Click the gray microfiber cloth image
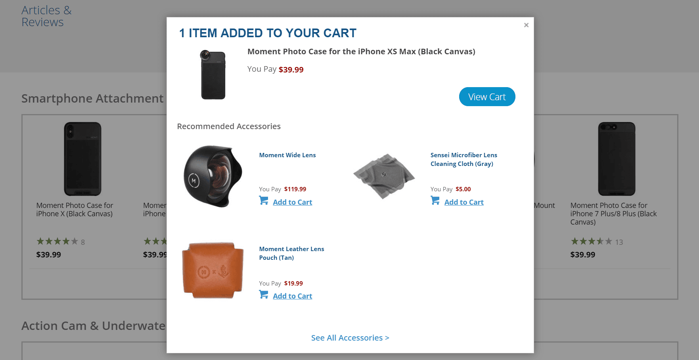Screen dimensions: 699x360 384,176
